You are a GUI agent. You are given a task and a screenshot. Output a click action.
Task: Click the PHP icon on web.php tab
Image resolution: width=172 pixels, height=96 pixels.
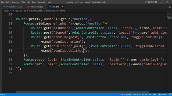50,7
